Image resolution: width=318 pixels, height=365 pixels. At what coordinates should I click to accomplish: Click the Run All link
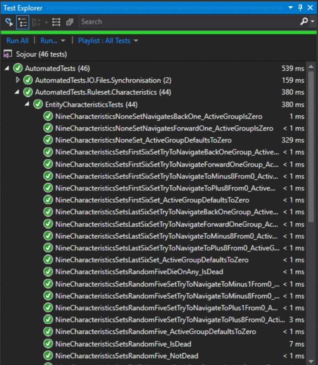tap(17, 41)
